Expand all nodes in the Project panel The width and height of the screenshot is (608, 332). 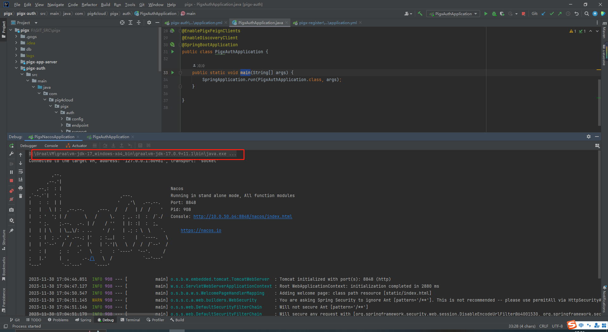130,22
